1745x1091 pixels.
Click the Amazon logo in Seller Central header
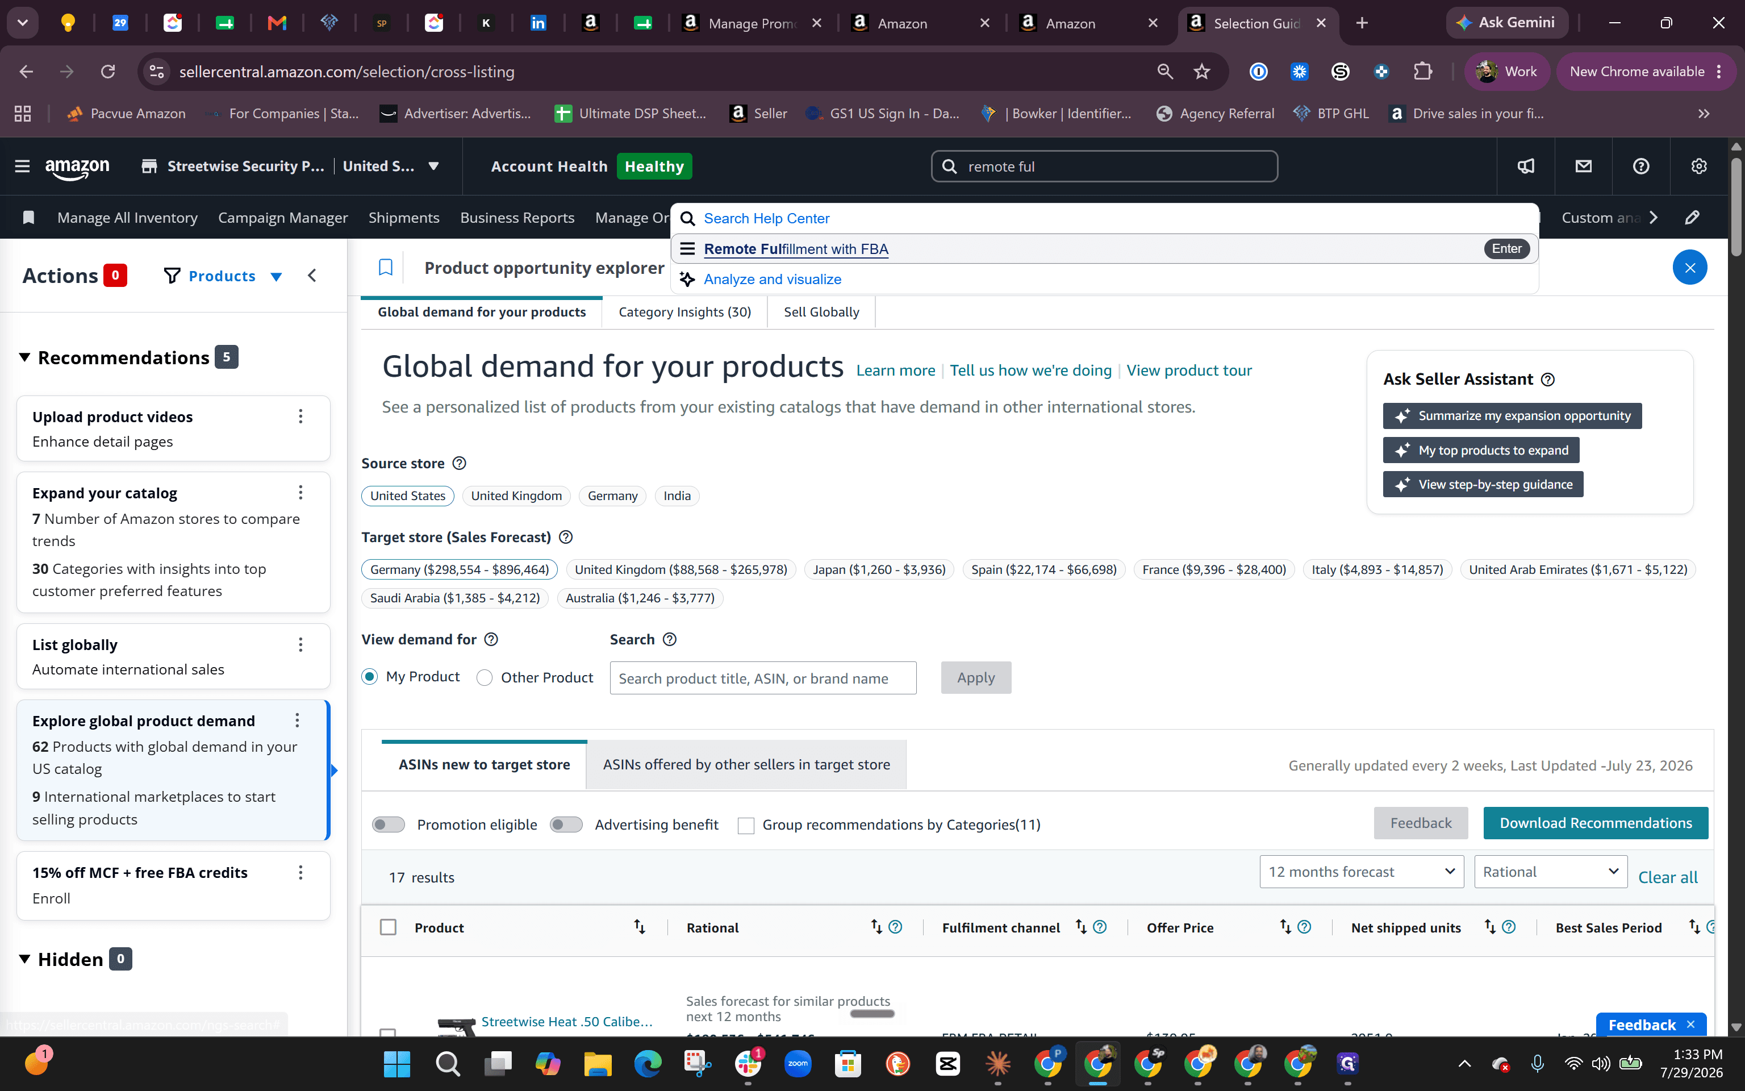tap(77, 168)
